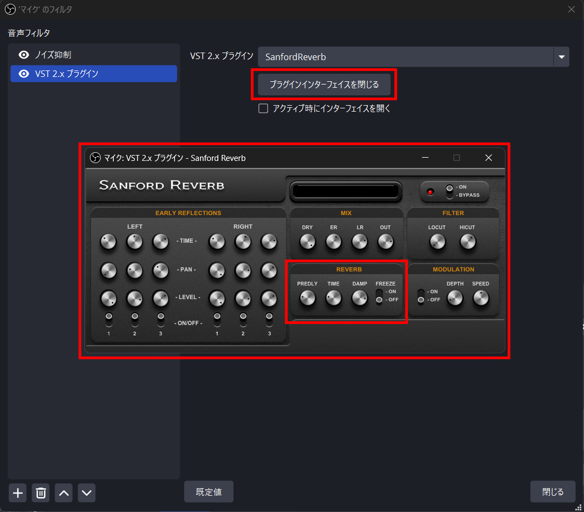Click LEFT reflection 2 TIME knob
The height and width of the screenshot is (512, 584).
pyautogui.click(x=134, y=242)
